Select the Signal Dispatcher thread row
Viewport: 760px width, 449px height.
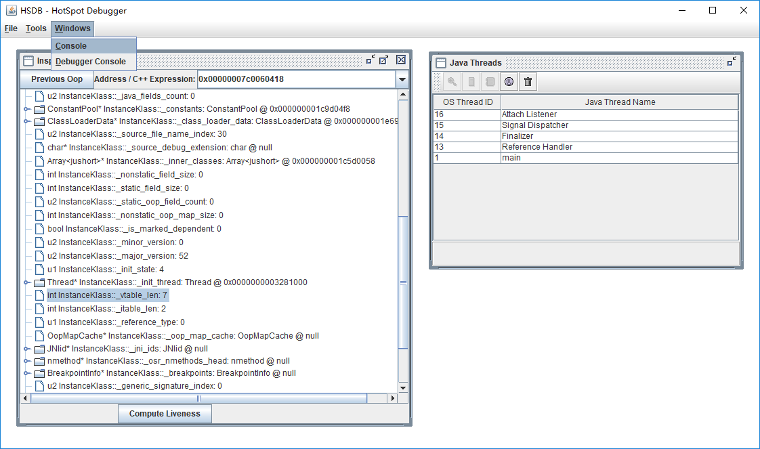pos(585,125)
